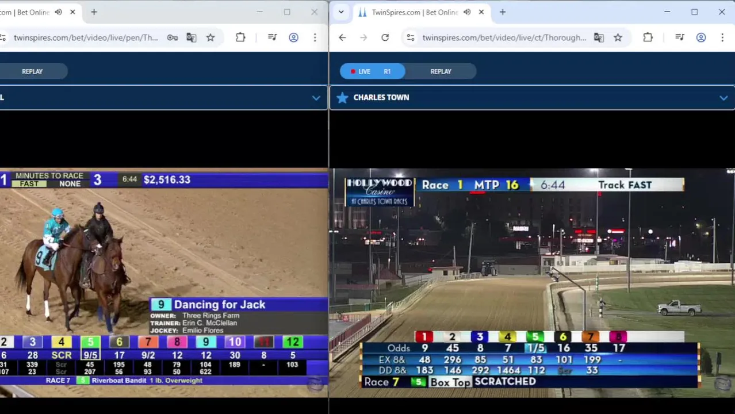Click 'Three Rings Farm' owner name
The image size is (735, 414).
pyautogui.click(x=210, y=316)
